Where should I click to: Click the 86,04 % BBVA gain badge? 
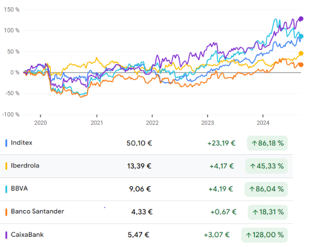267,189
